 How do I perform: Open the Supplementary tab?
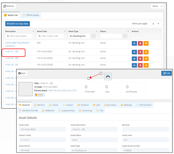point(67,111)
